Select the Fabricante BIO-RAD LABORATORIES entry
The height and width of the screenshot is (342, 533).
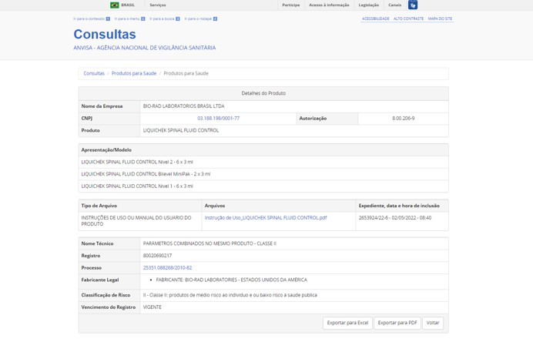pos(232,280)
